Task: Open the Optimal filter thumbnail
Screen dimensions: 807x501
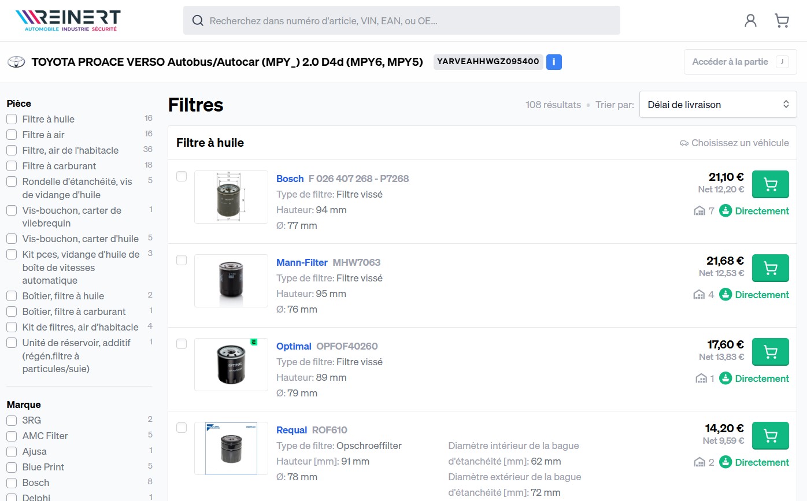Action: point(231,365)
